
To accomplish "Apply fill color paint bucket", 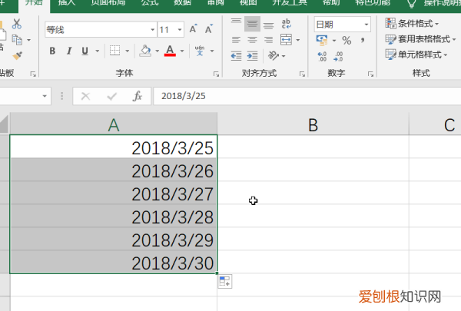I will click(x=145, y=51).
